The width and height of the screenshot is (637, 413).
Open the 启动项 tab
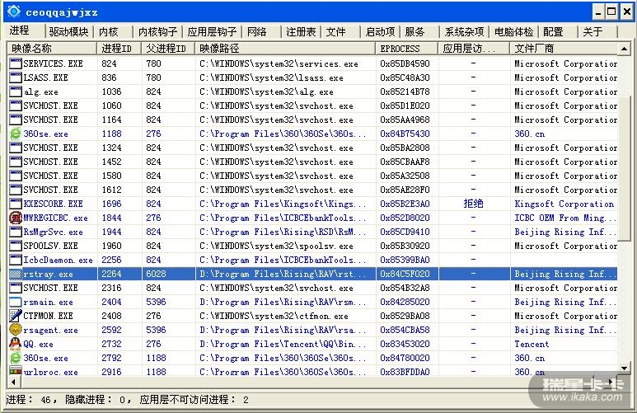click(x=380, y=31)
